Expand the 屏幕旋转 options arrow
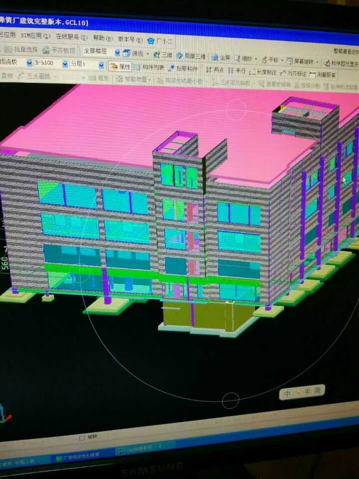 (318, 62)
